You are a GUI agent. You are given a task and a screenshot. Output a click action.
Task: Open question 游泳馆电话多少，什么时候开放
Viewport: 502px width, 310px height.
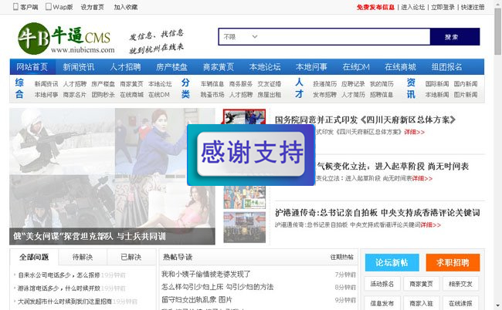point(59,288)
